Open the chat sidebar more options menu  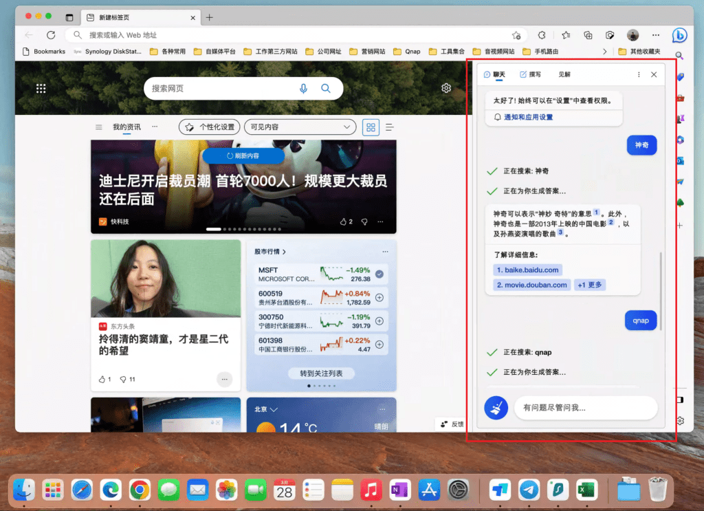point(639,74)
